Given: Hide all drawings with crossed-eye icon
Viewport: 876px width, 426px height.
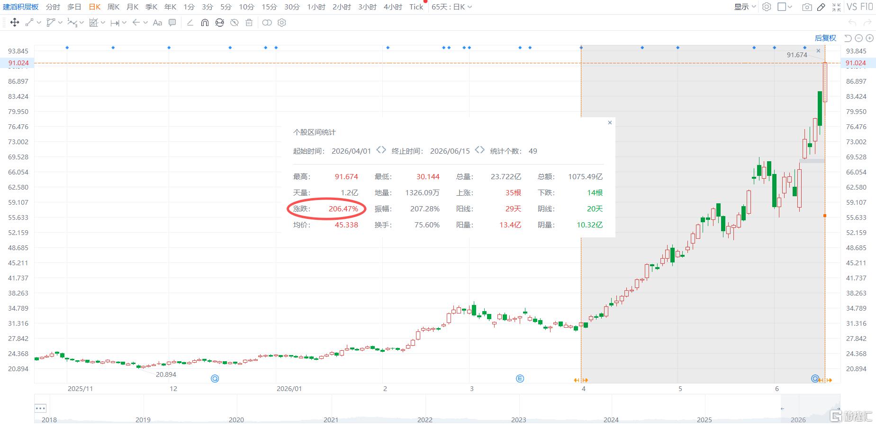Looking at the screenshot, I should tap(234, 23).
